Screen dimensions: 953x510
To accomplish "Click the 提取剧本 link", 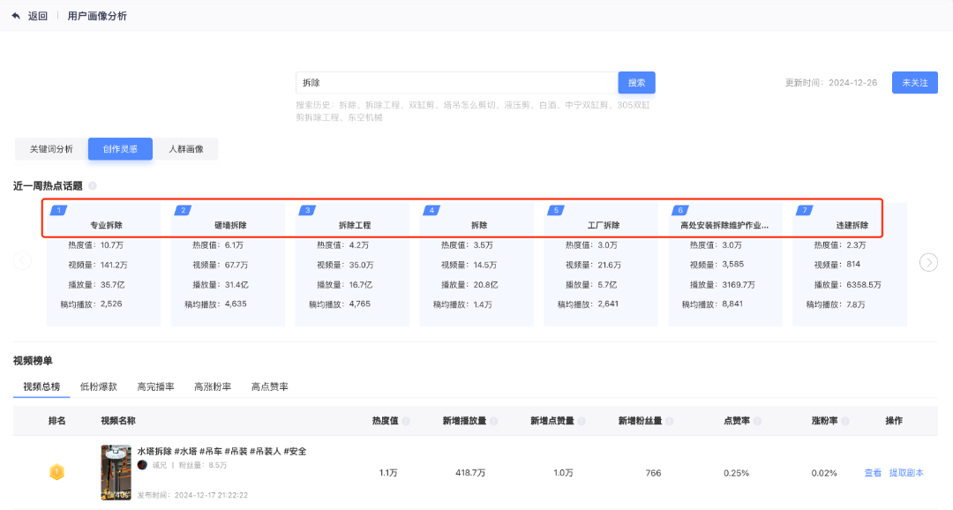I will pyautogui.click(x=906, y=473).
